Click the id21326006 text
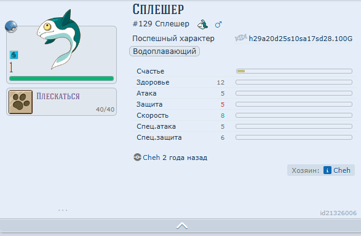361x236 pixels. point(338,213)
